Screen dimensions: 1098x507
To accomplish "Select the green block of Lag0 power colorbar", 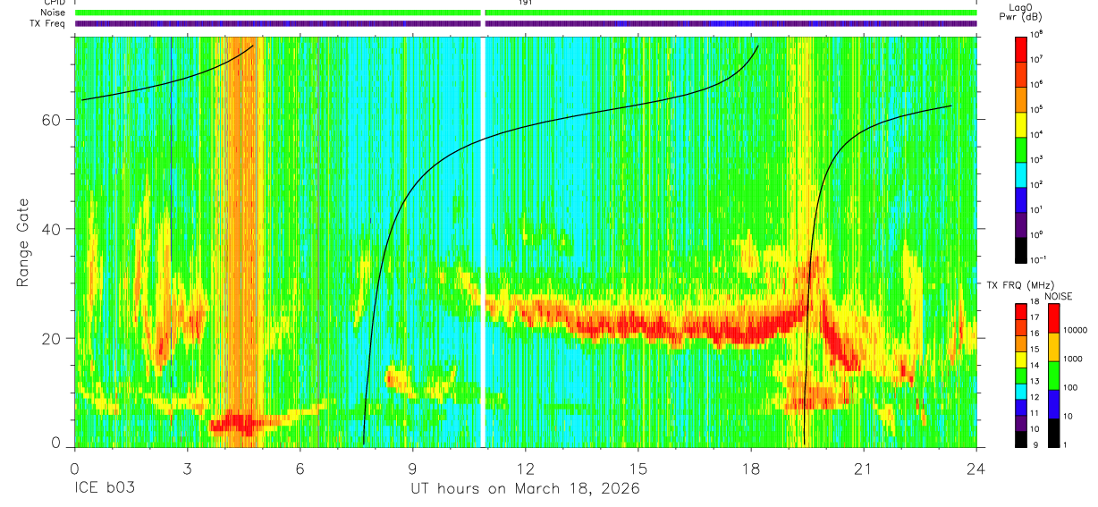I will pos(1021,148).
